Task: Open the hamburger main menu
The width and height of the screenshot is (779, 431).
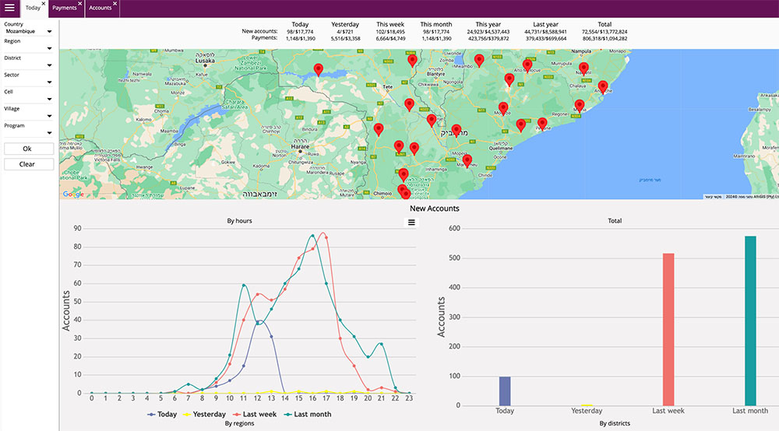Action: pos(9,8)
